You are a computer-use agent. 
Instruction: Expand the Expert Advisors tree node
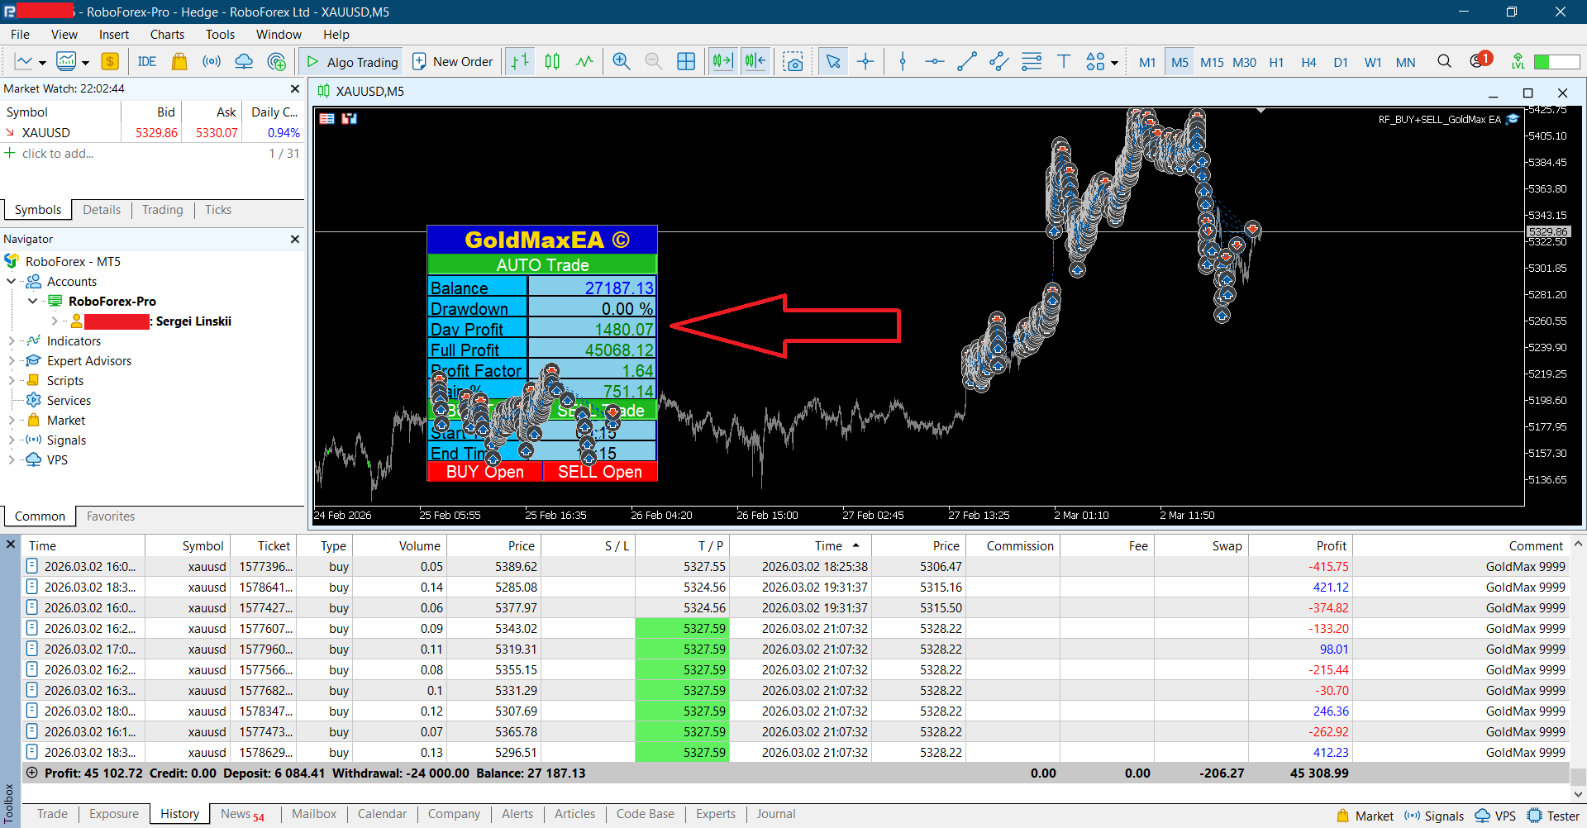pos(12,360)
